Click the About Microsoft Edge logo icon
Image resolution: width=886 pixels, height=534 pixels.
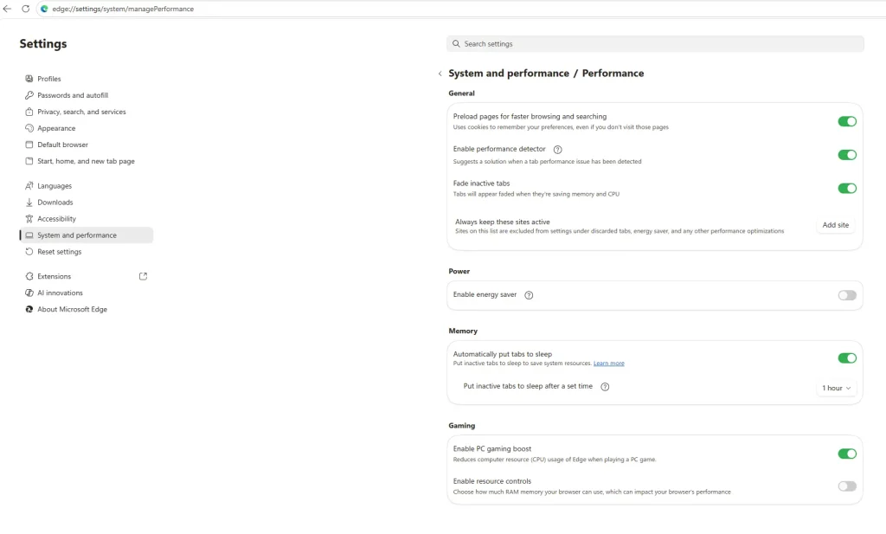pyautogui.click(x=29, y=309)
